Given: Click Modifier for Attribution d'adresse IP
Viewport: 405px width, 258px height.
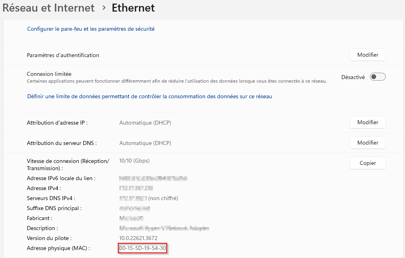Looking at the screenshot, I should pos(367,122).
